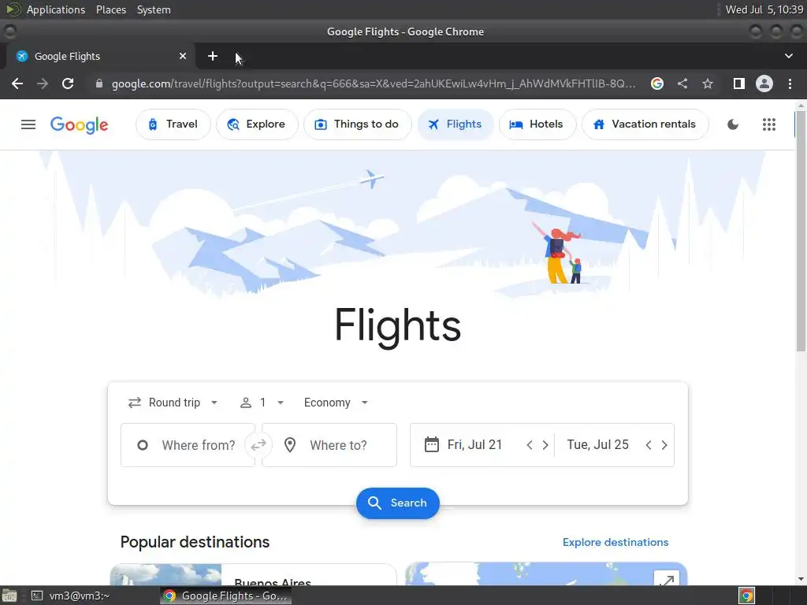Move return date one day later
Image resolution: width=807 pixels, height=605 pixels.
[664, 445]
